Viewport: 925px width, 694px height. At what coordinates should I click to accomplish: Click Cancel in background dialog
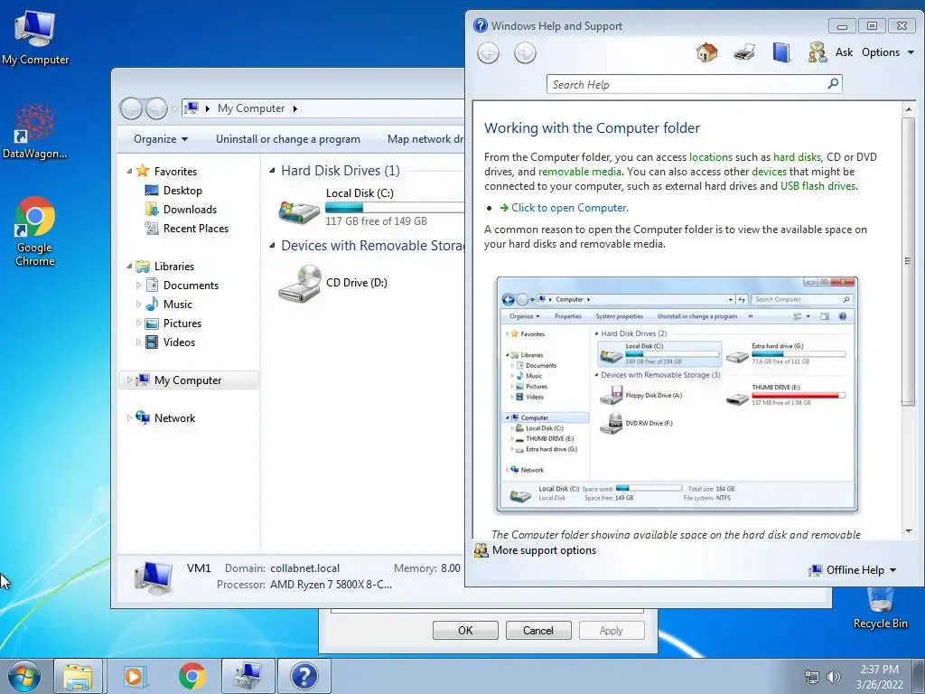point(538,630)
